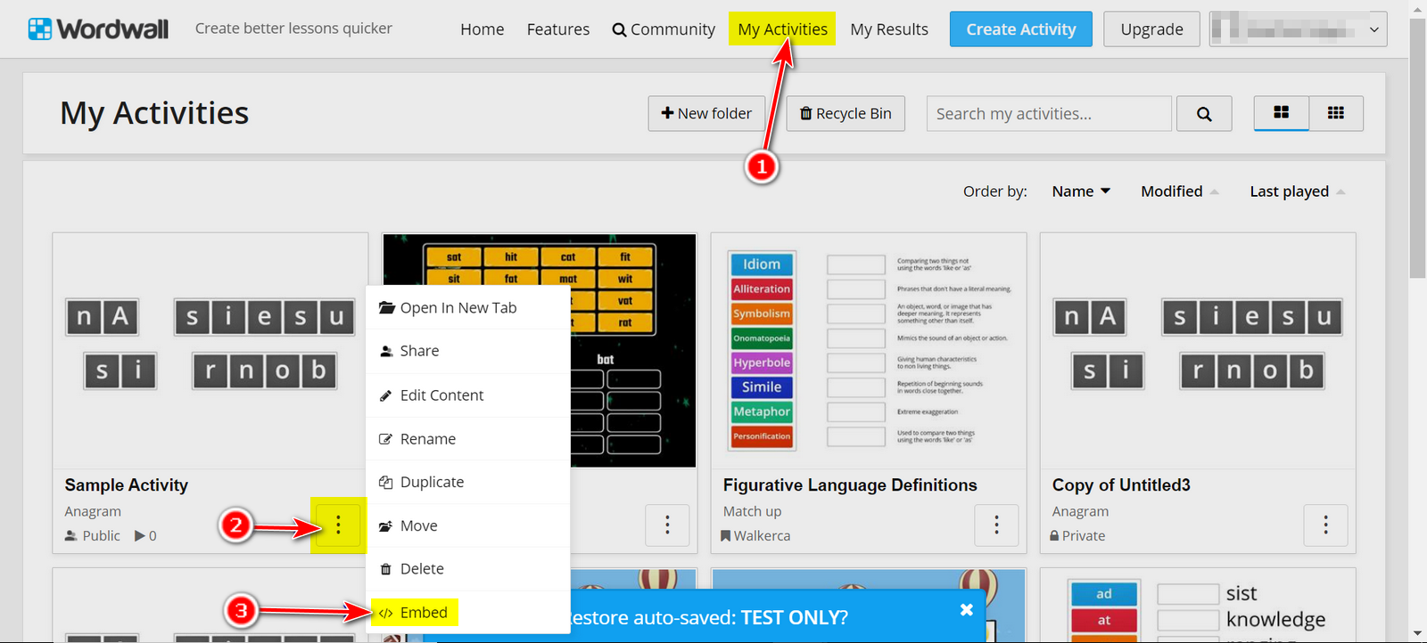Expand the user account dropdown
The height and width of the screenshot is (643, 1427).
point(1298,29)
